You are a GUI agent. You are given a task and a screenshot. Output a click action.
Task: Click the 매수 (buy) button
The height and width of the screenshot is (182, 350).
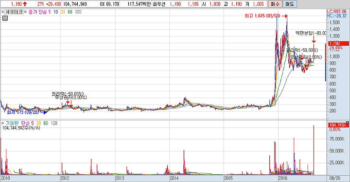tap(275, 4)
